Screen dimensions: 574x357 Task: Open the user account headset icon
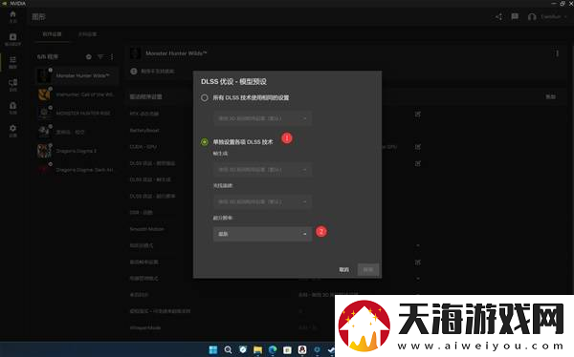pos(532,17)
